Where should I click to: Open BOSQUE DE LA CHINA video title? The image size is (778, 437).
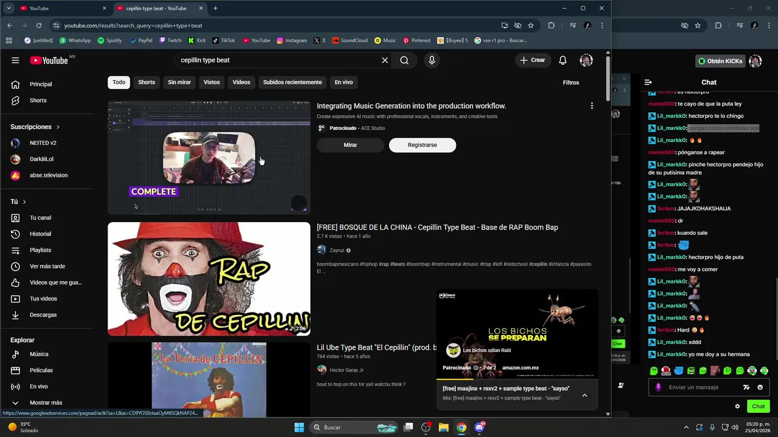tap(437, 227)
